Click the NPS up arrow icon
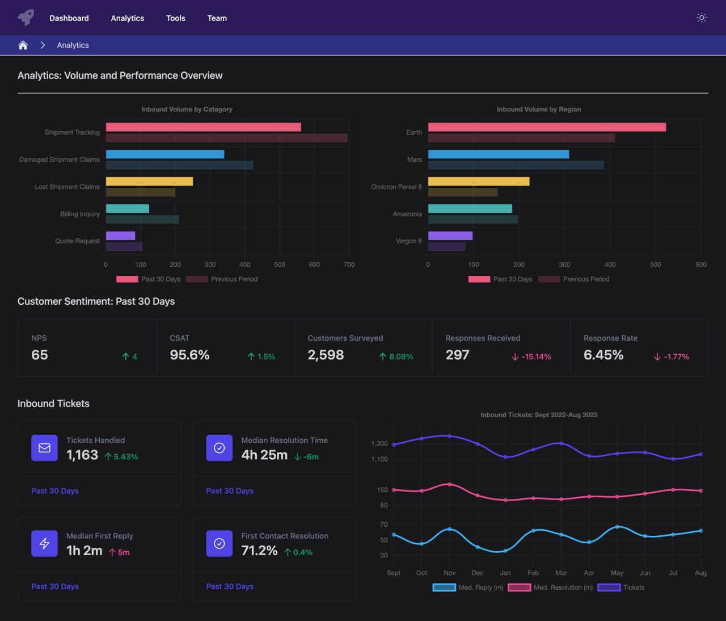 point(126,356)
